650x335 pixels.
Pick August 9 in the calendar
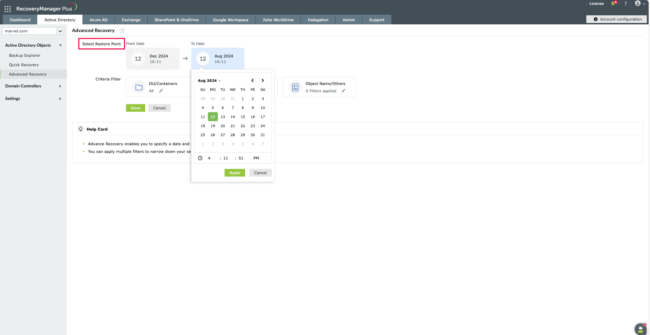click(x=253, y=108)
